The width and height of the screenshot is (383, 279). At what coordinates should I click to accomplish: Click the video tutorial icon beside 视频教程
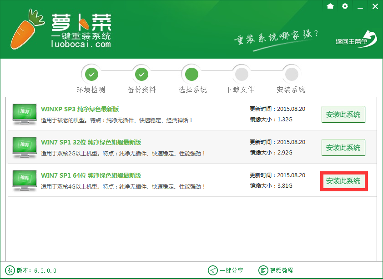[x=263, y=270]
